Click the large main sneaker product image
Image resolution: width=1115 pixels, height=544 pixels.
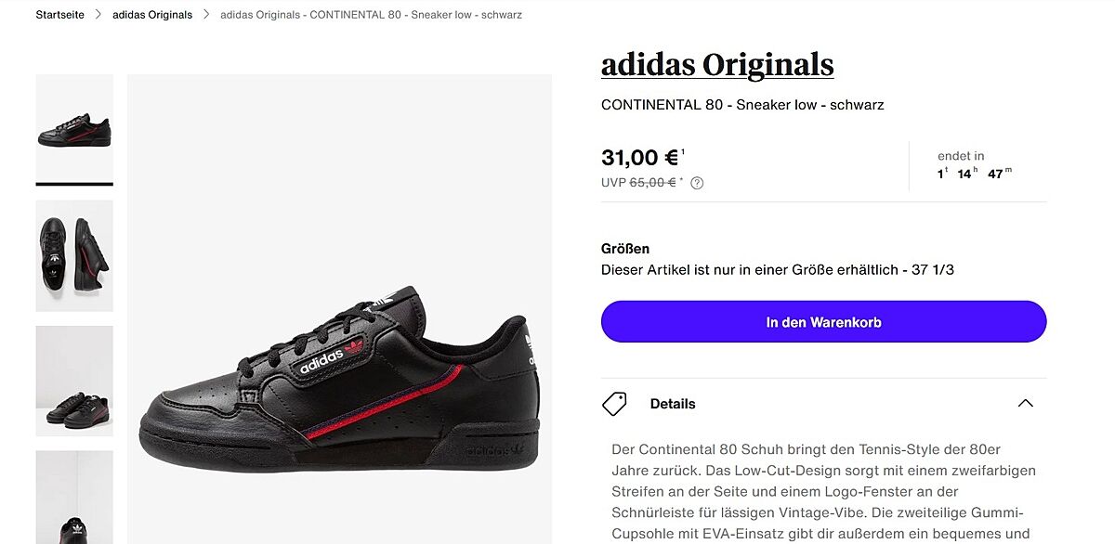pos(339,371)
